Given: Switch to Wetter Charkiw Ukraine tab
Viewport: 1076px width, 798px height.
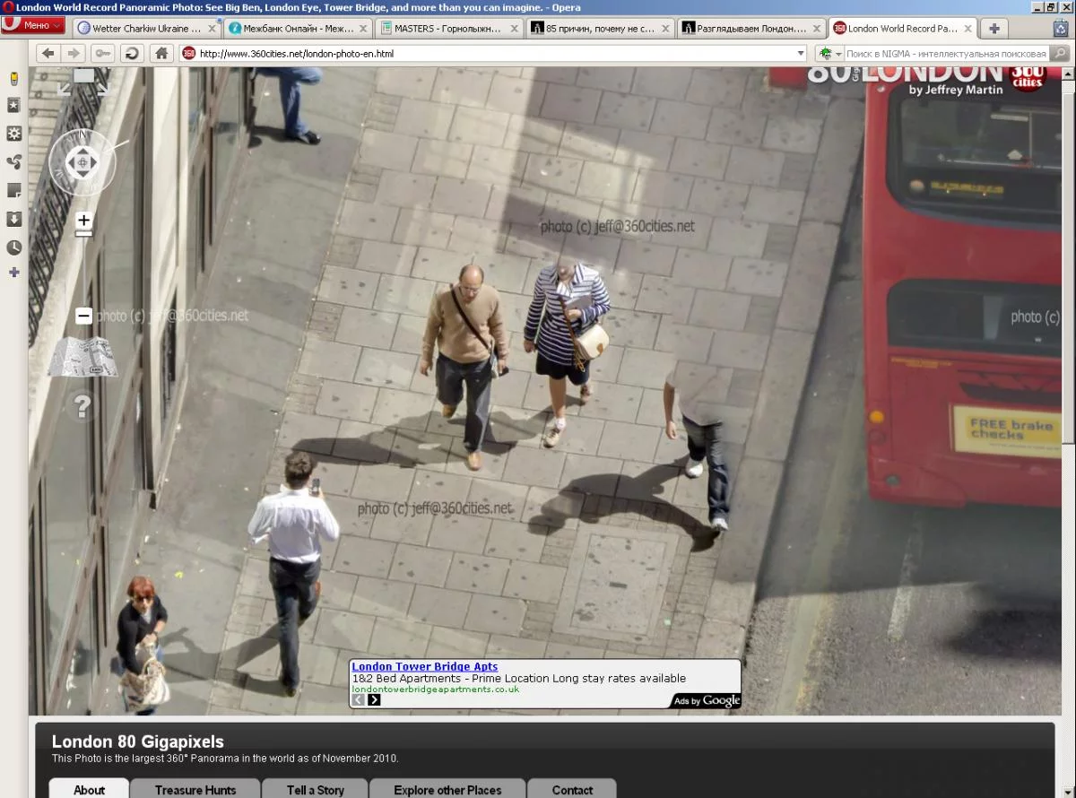Looking at the screenshot, I should pos(145,28).
